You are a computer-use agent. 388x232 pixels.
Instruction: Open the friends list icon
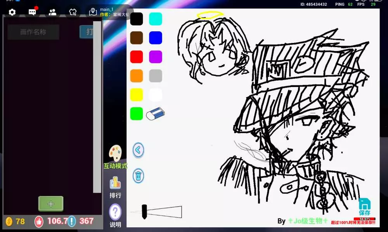(52, 12)
